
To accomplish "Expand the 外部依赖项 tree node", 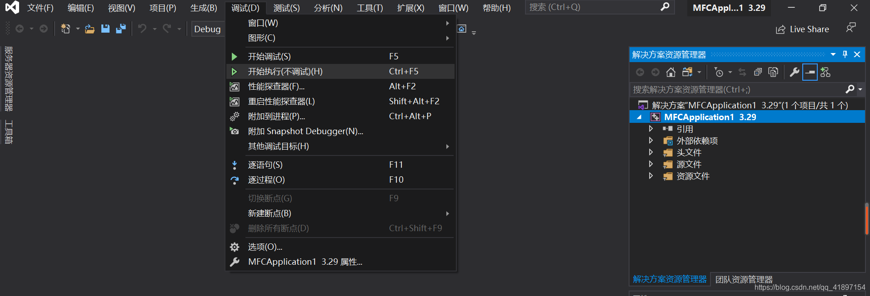I will click(651, 141).
